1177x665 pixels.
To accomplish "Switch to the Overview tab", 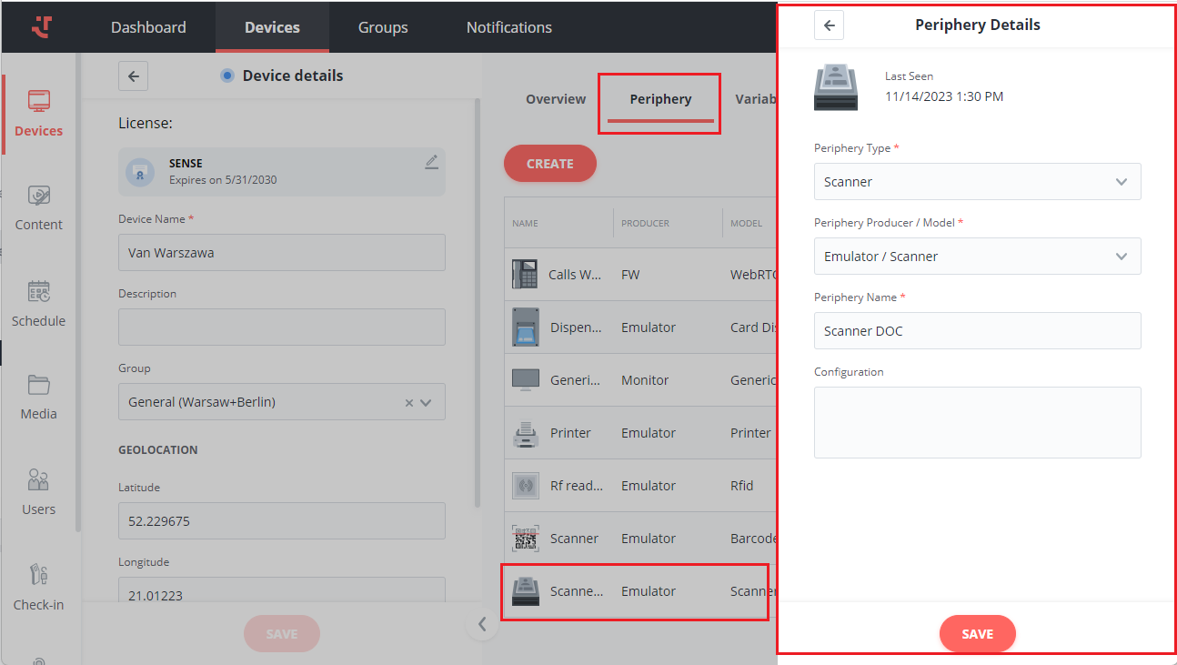I will (556, 99).
